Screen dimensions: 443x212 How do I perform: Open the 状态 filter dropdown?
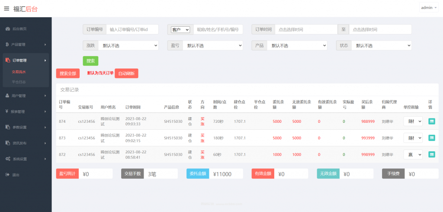(x=382, y=46)
